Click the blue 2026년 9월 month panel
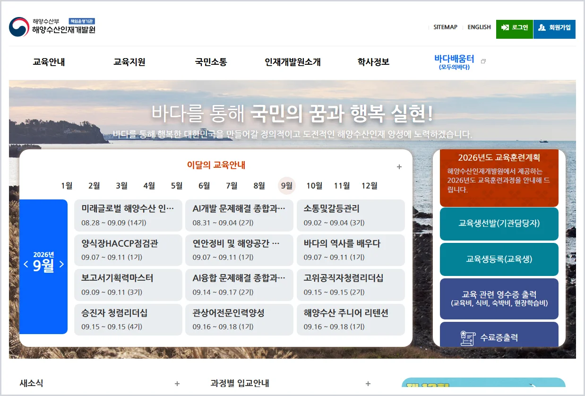Image resolution: width=585 pixels, height=396 pixels. [43, 267]
